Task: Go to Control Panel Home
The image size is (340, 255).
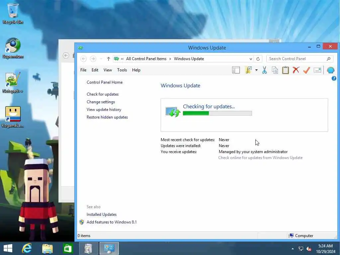Action: 105,82
